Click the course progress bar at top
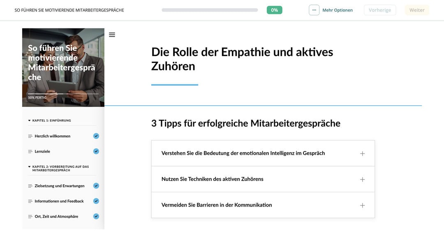The width and height of the screenshot is (444, 242). (210, 10)
